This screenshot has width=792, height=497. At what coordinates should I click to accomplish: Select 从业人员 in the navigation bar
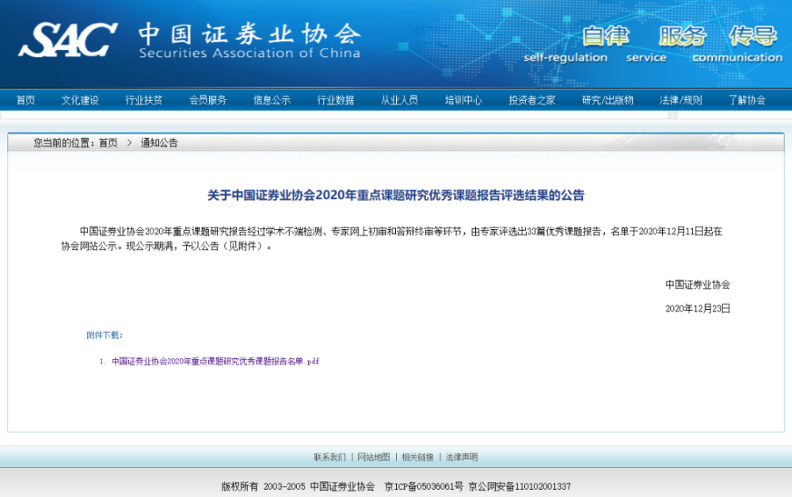(x=399, y=100)
